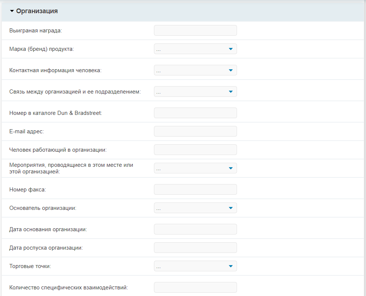Focus the Выиграная награда input field
This screenshot has width=366, height=296.
point(195,31)
